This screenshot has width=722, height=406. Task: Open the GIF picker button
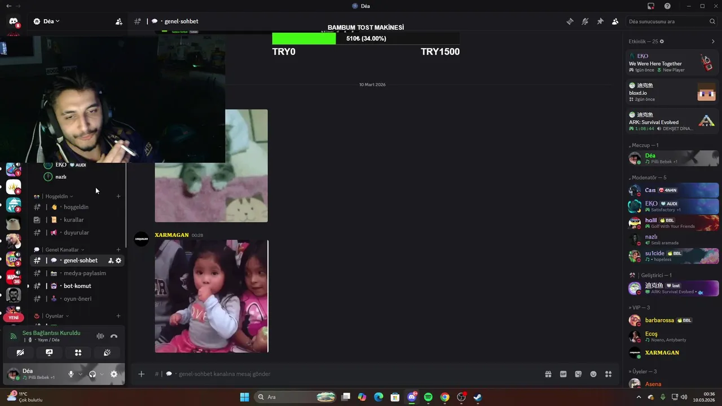coord(563,374)
